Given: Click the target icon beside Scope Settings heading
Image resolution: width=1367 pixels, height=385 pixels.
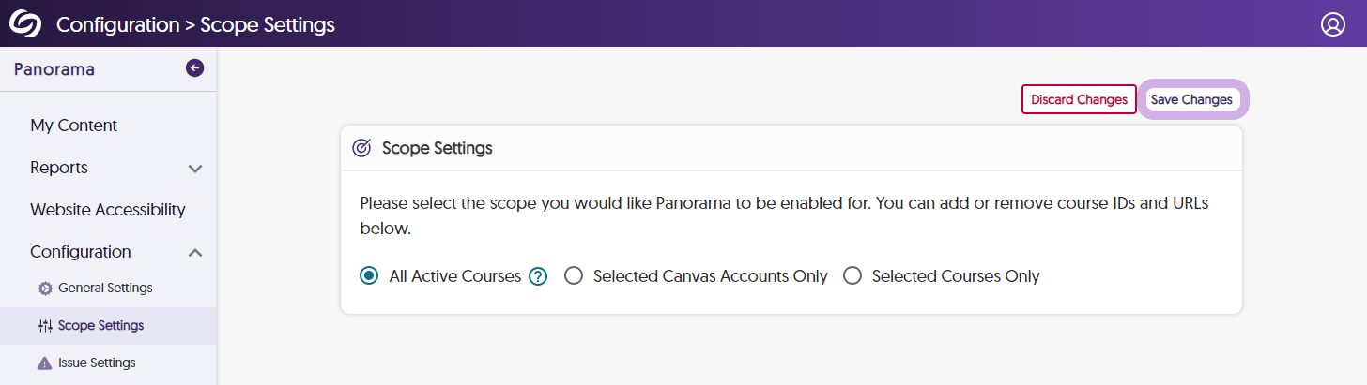Looking at the screenshot, I should click(361, 148).
